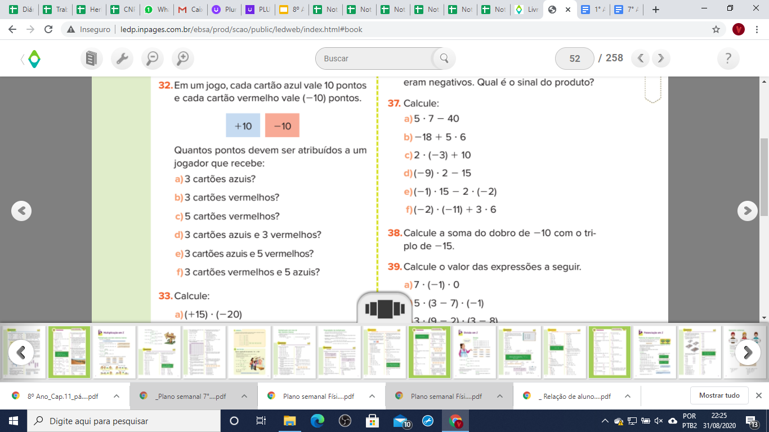Click the zoom in magnifier
Screen dimensions: 769x432
(183, 58)
